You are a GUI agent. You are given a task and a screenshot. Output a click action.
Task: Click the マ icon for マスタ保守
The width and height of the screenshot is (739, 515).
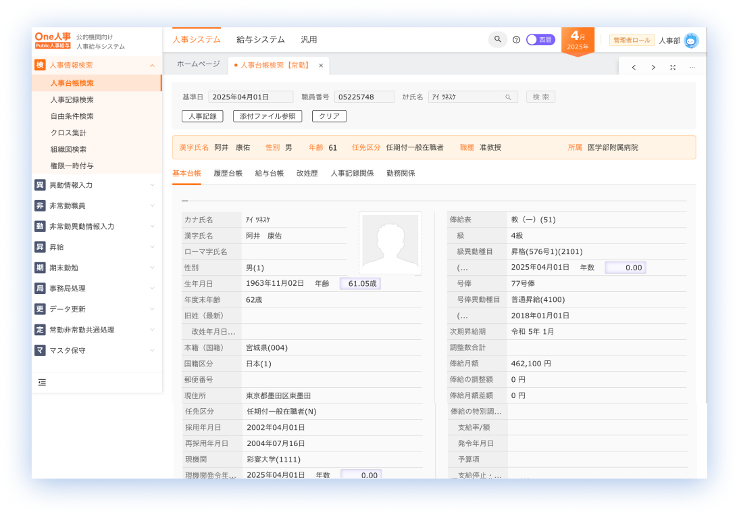(40, 350)
